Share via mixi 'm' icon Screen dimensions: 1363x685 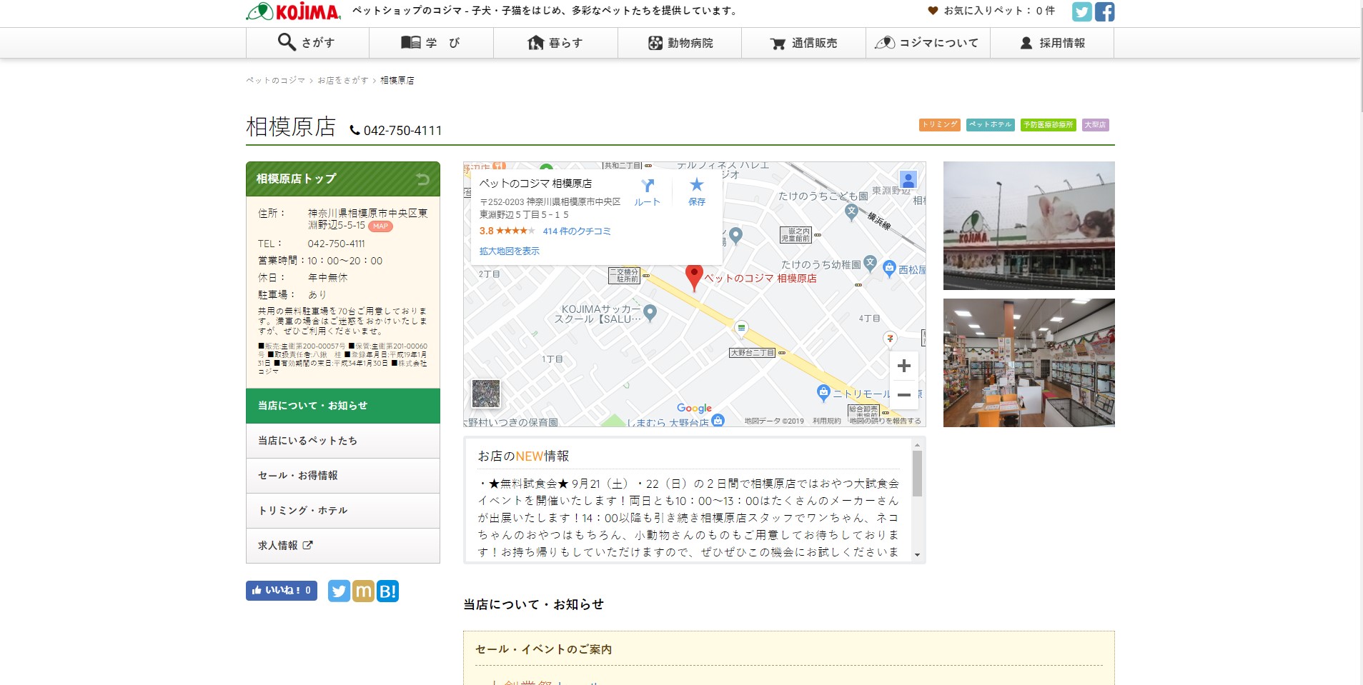click(363, 591)
